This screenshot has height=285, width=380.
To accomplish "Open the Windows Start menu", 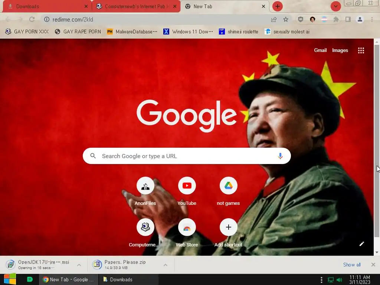I will 10,279.
